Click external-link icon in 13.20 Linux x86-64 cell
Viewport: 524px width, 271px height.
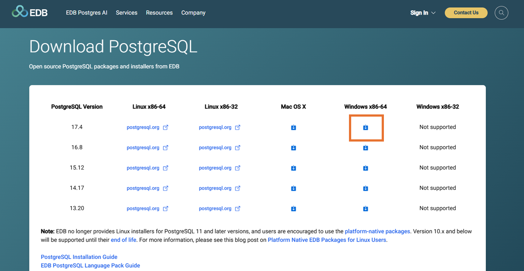165,208
